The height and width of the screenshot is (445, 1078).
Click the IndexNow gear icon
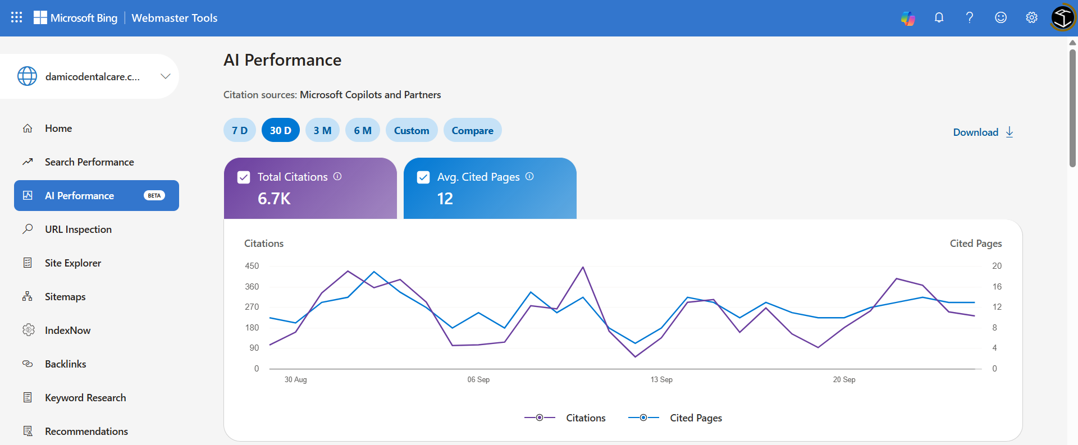[28, 330]
